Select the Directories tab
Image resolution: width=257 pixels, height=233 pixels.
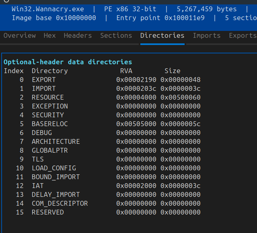pyautogui.click(x=162, y=35)
